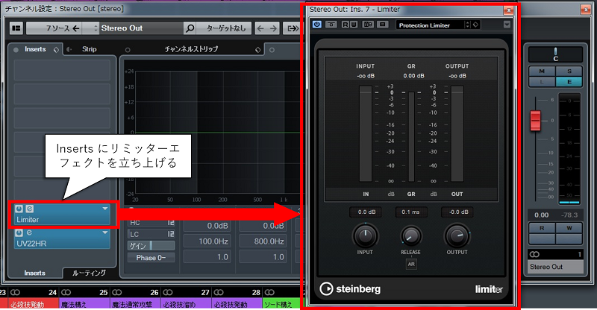Solo Stereo Out with S button
This screenshot has height=310, width=597.
point(569,71)
